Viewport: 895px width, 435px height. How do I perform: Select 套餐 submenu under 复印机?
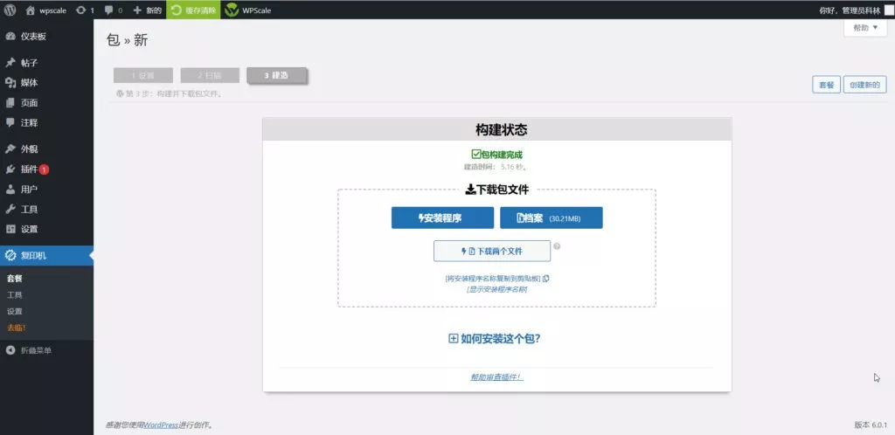click(15, 279)
